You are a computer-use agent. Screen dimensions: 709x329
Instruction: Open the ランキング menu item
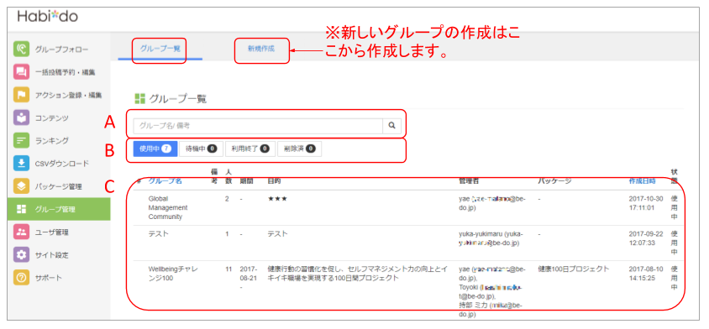(x=59, y=140)
